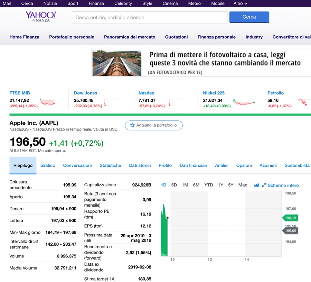Click the Apple Inc. (AAPL) heading
The height and width of the screenshot is (282, 311).
pos(34,123)
